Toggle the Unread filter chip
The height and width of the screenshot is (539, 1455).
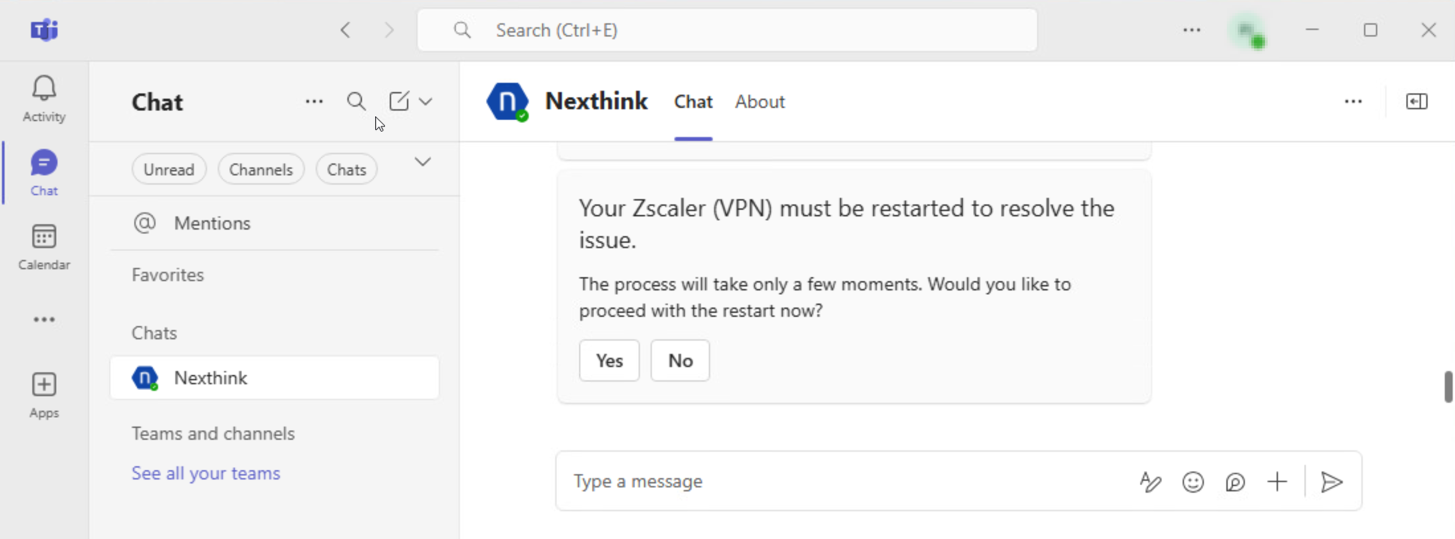click(x=169, y=169)
